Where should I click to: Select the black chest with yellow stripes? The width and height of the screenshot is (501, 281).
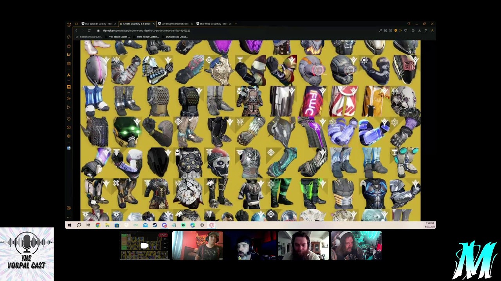[343, 193]
